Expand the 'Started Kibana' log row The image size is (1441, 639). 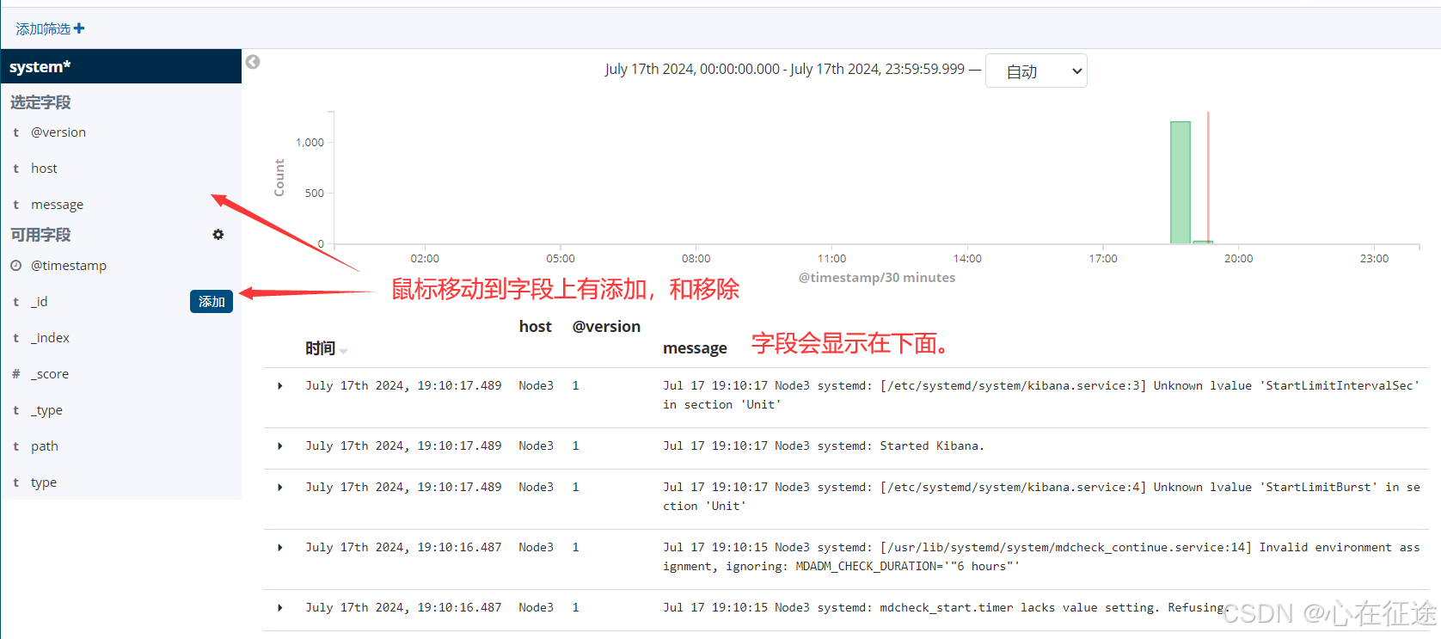[x=280, y=446]
